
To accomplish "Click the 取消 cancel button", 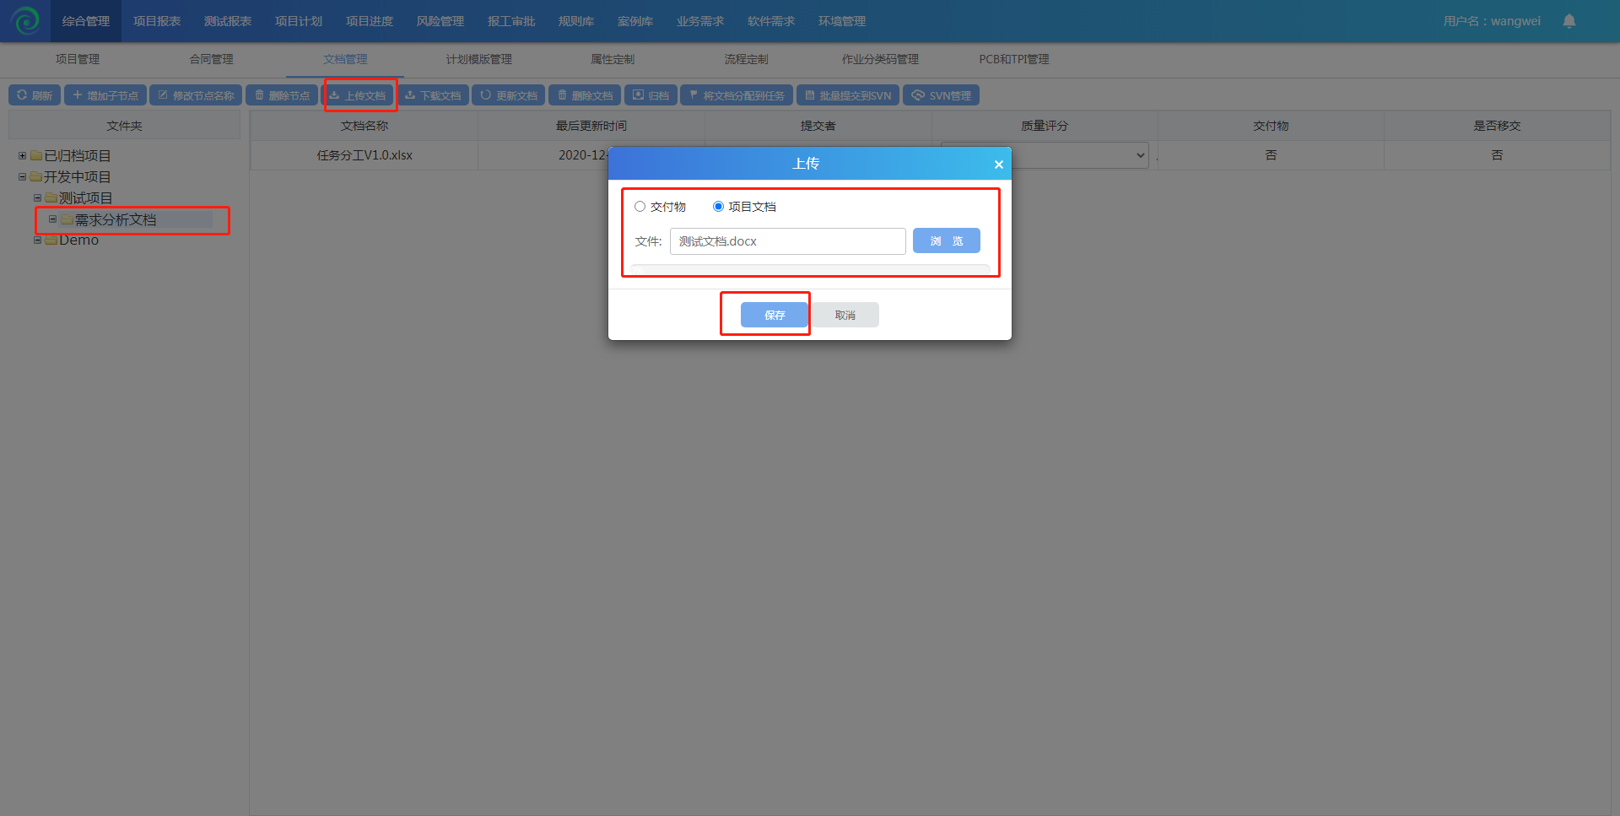I will (845, 315).
